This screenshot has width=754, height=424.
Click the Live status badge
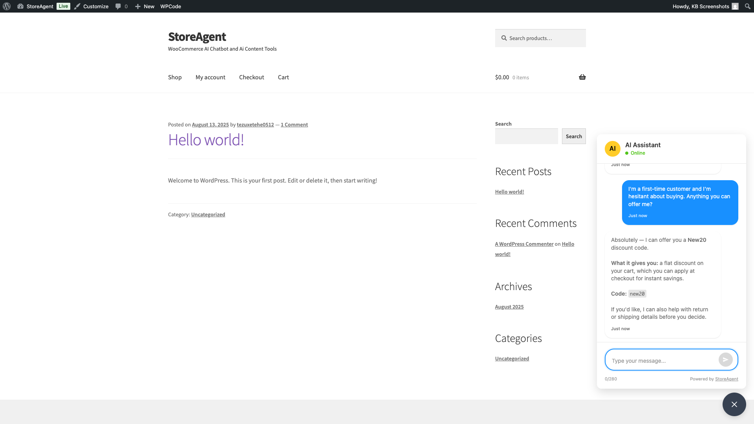pos(63,6)
